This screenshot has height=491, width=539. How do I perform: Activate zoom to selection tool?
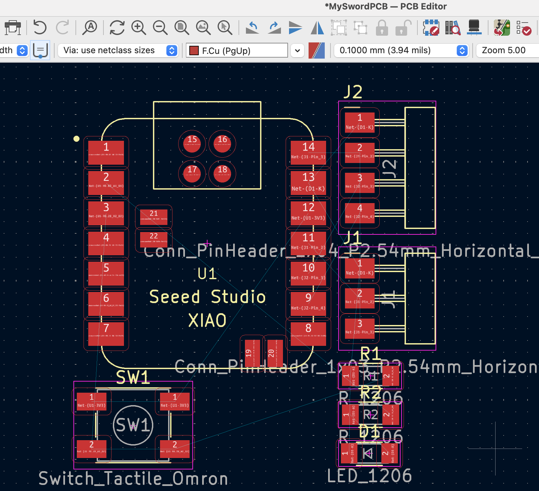click(225, 28)
